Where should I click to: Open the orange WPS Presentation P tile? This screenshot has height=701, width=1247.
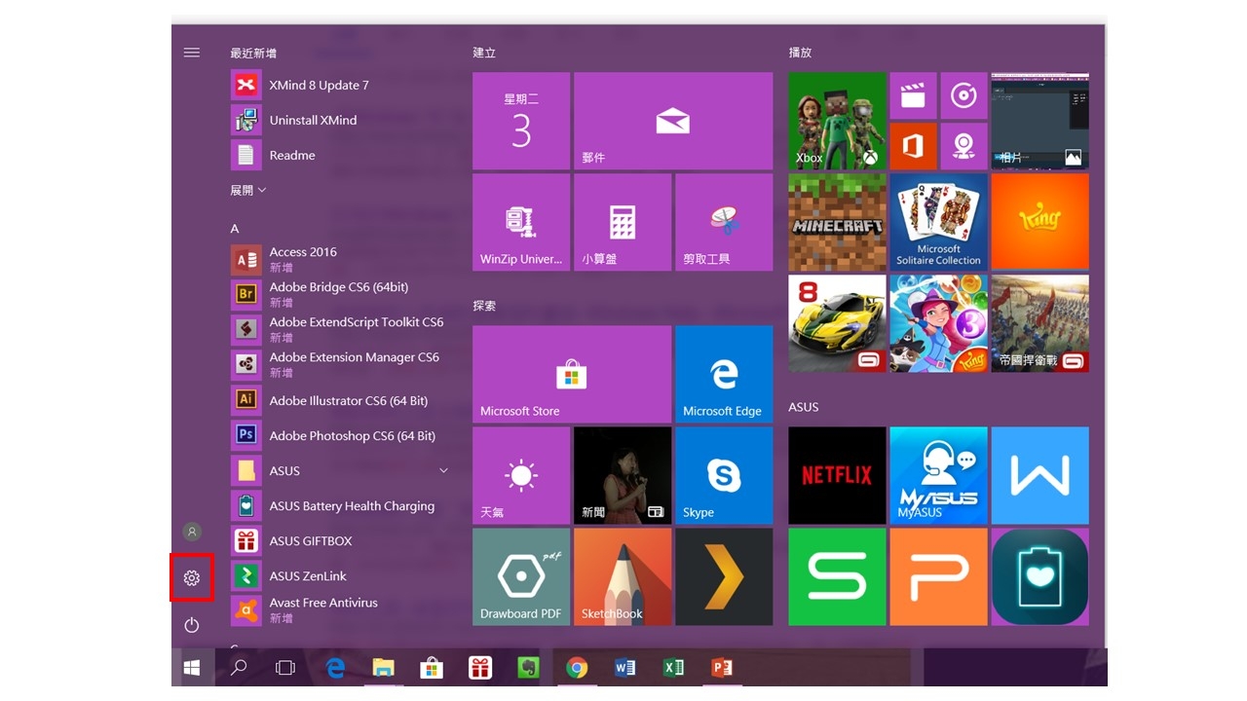coord(938,576)
